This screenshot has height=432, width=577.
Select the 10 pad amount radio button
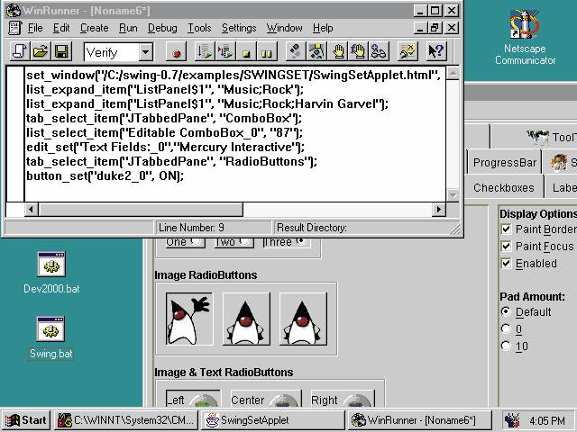point(506,346)
